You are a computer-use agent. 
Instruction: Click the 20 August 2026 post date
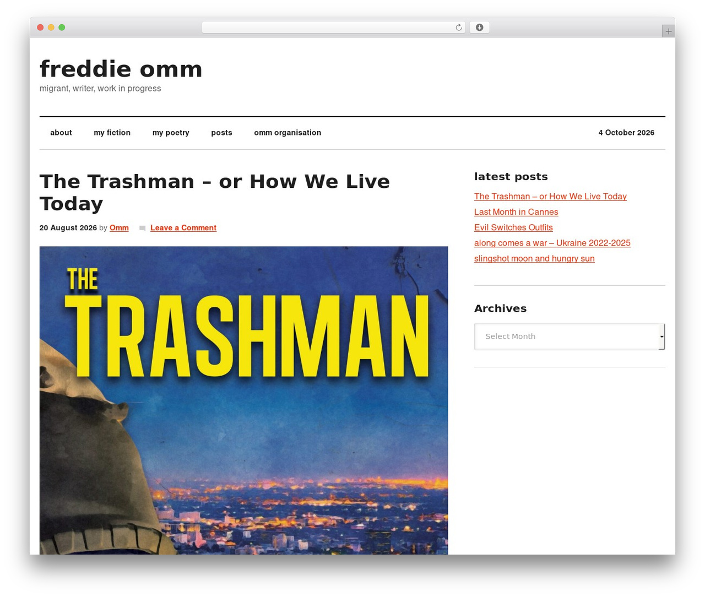pos(68,228)
